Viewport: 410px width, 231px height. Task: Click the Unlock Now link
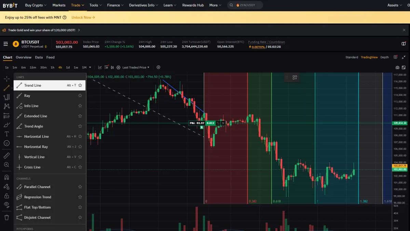tap(83, 17)
